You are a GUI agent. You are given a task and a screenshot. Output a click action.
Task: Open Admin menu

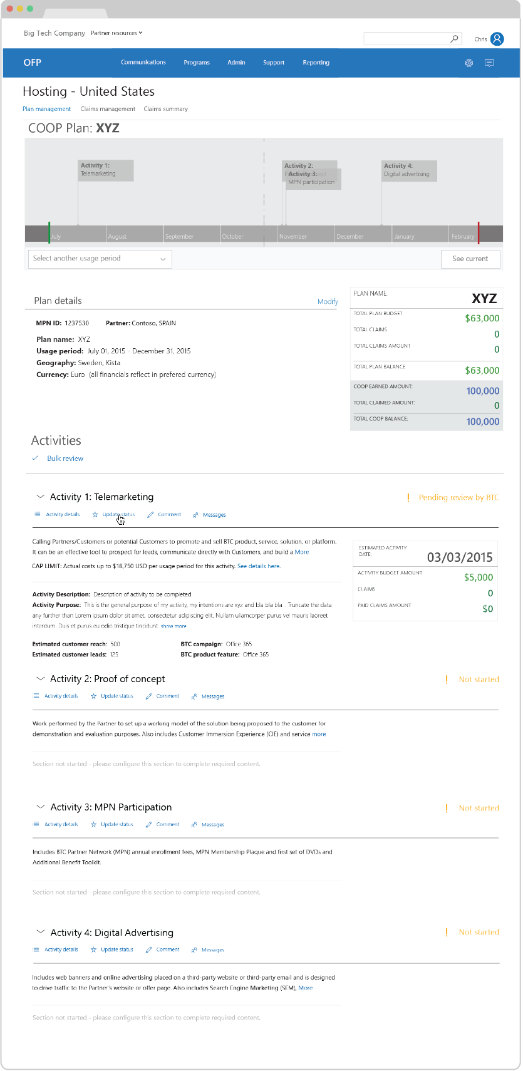click(236, 63)
